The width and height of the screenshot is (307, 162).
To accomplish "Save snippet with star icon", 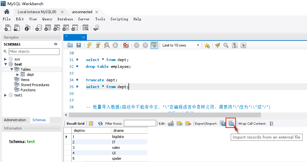I will click(x=207, y=45).
